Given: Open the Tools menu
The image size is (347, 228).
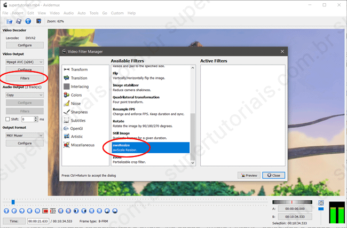Looking at the screenshot, I should point(94,13).
